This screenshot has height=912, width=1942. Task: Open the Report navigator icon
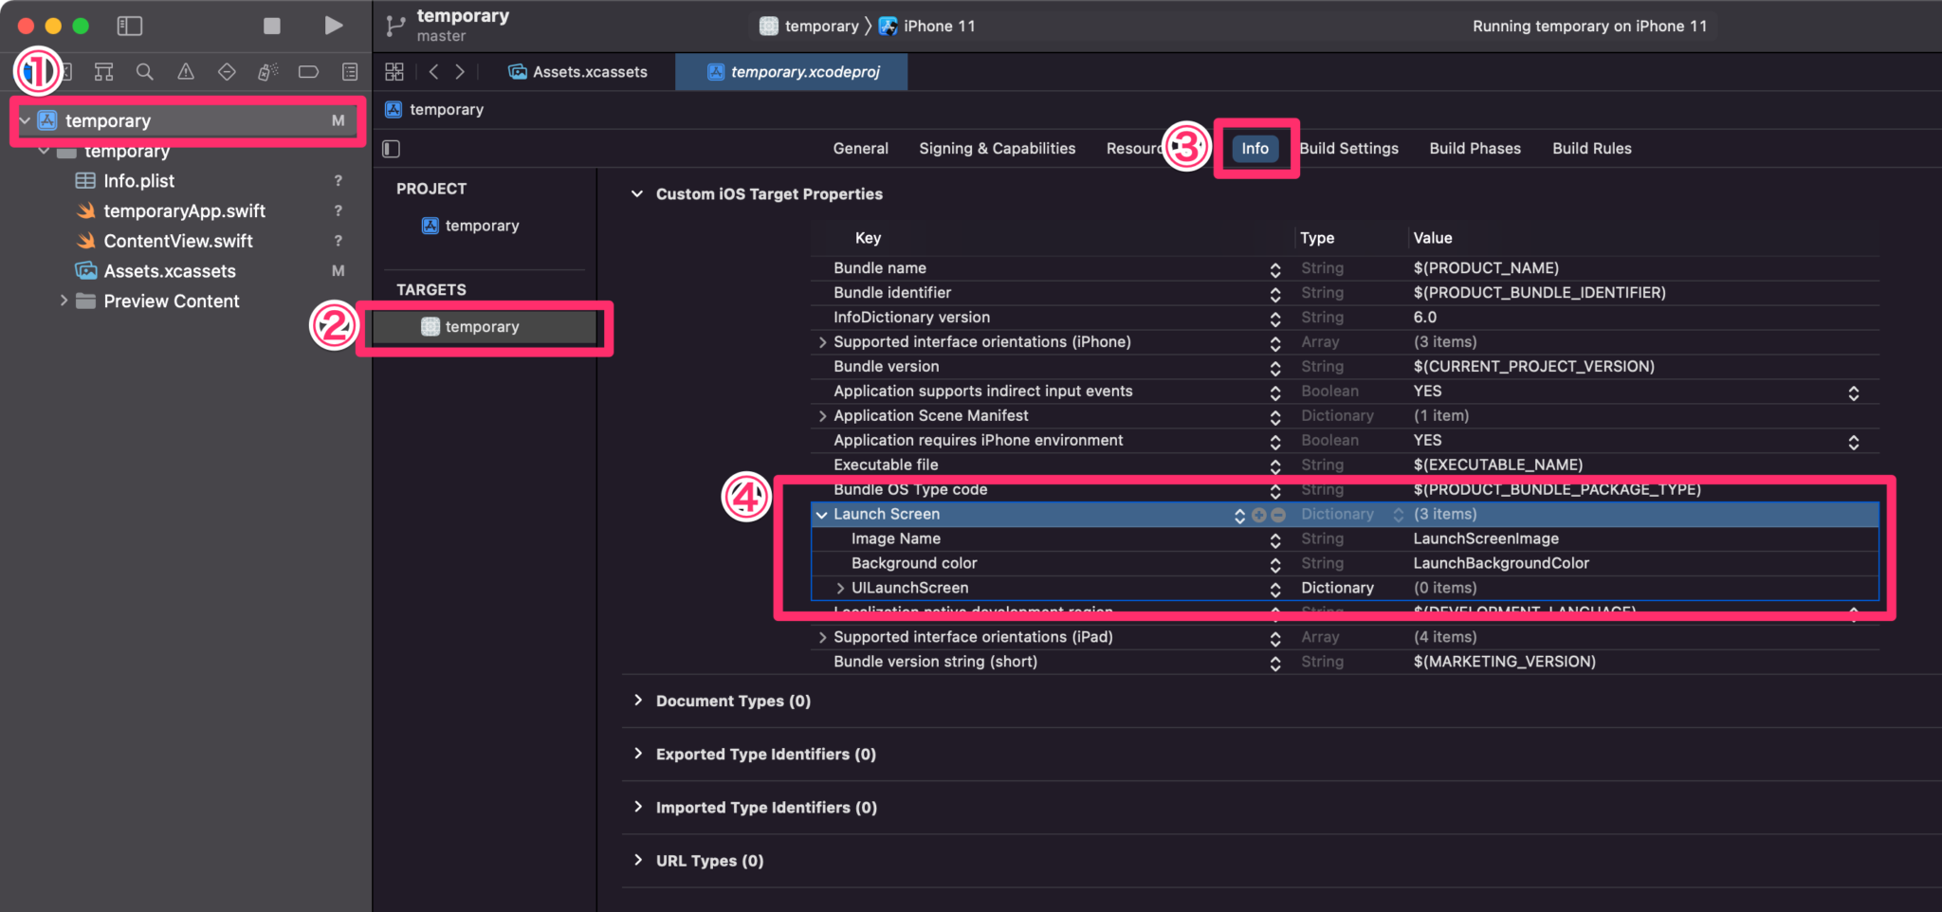coord(350,72)
